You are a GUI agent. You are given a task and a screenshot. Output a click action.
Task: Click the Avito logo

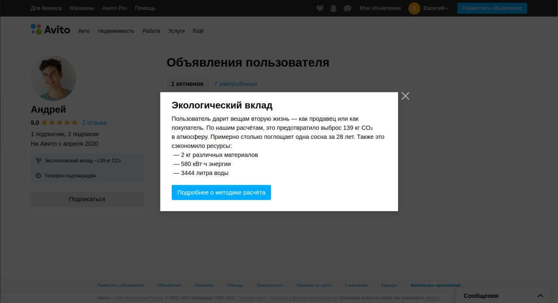[51, 30]
